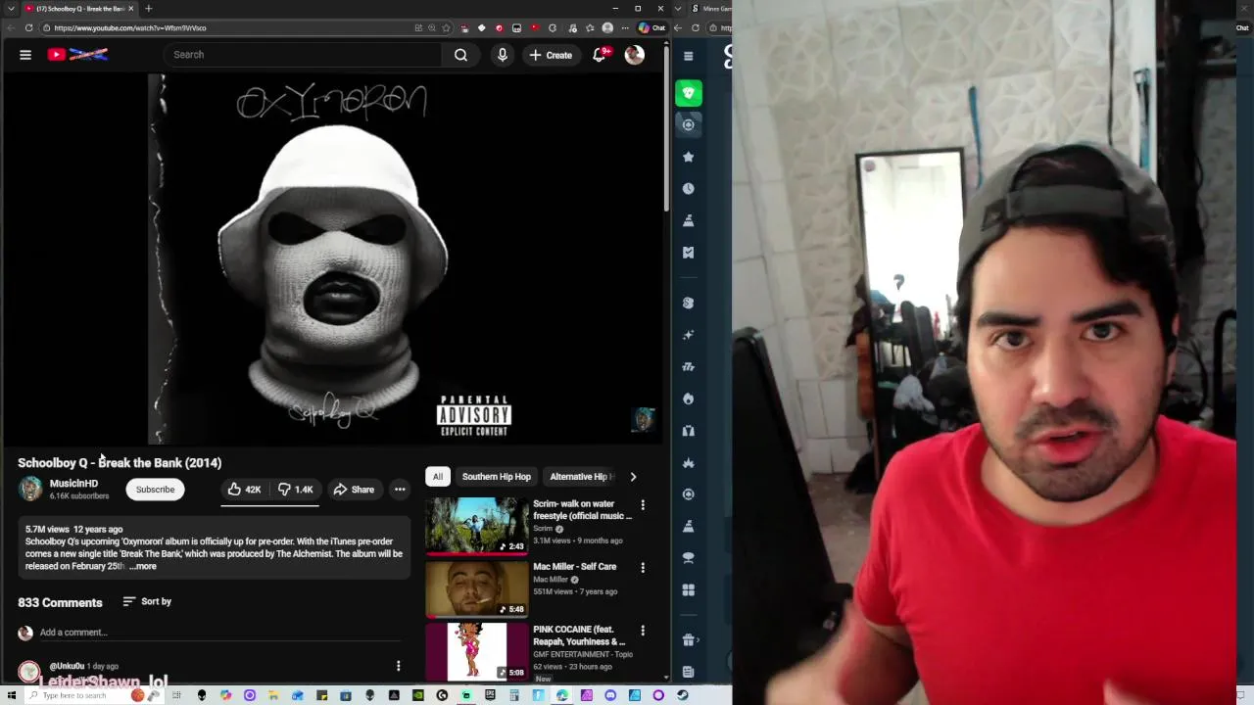Open the Copilot Chat button in browser
Screen dimensions: 1254x705
click(651, 28)
